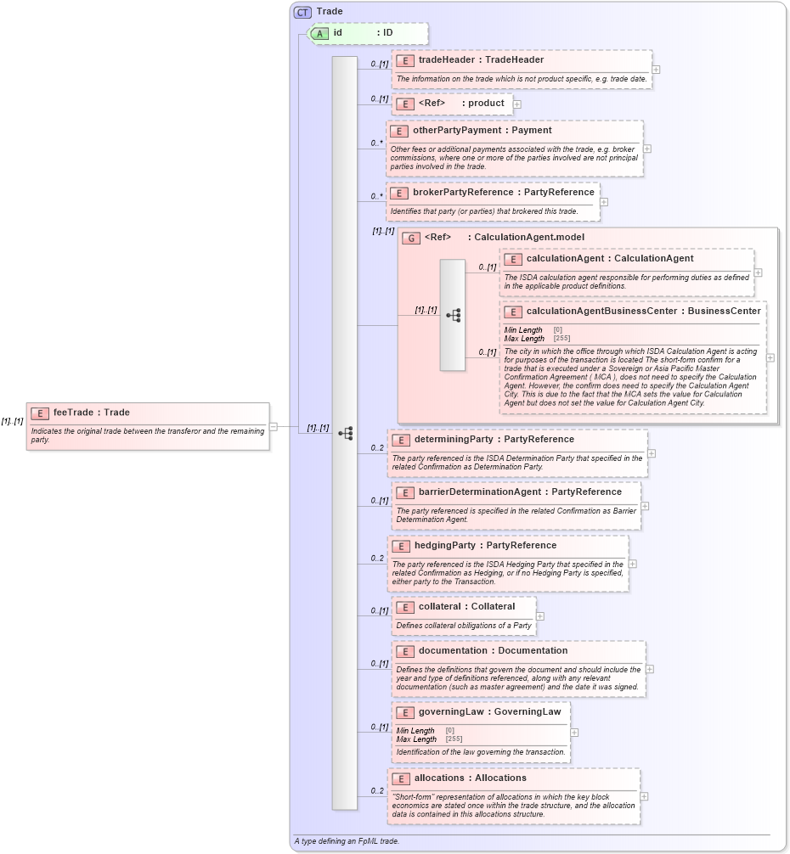Click the element icon on feeTrade
790x854 pixels.
pyautogui.click(x=37, y=413)
